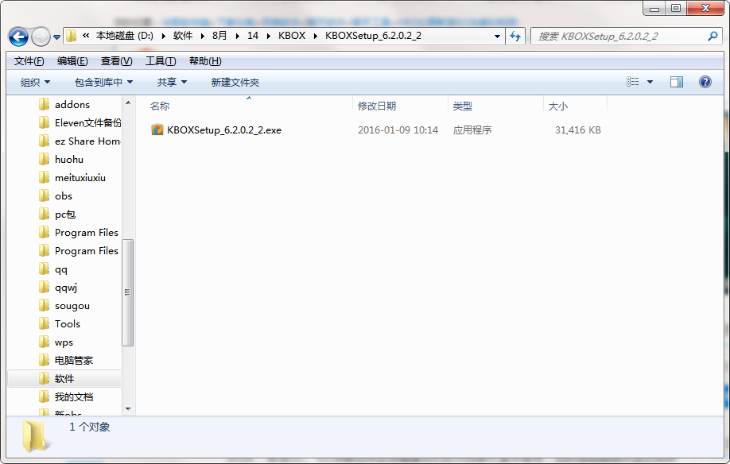Click the wps folder icon

pos(44,342)
